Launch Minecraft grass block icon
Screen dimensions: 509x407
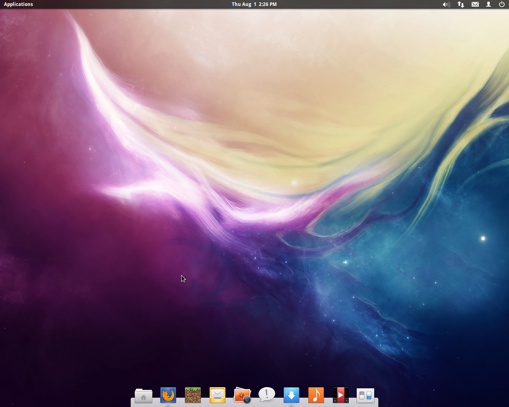(193, 395)
